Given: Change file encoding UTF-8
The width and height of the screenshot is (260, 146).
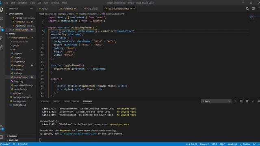Looking at the screenshot, I should tap(214, 144).
